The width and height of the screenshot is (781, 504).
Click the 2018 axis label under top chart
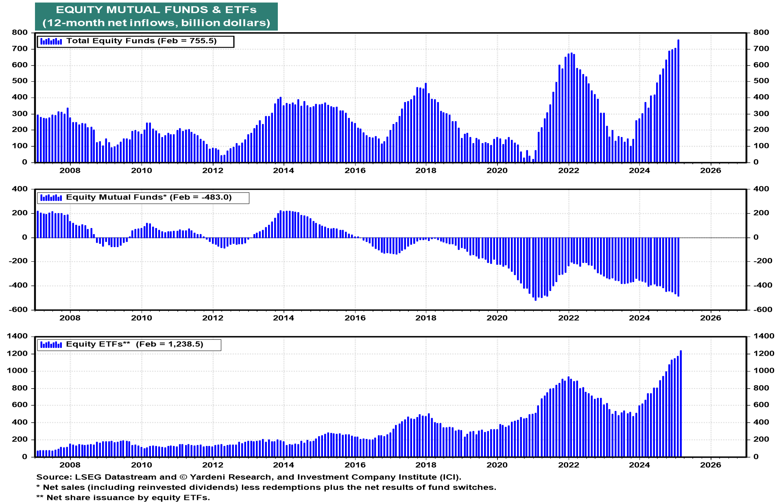click(425, 171)
